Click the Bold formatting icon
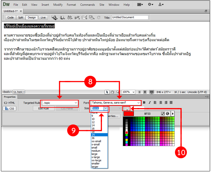The width and height of the screenshot is (211, 175). pos(144,103)
